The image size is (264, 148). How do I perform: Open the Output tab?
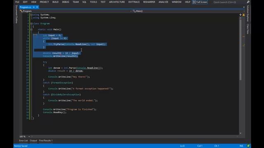click(x=33, y=141)
